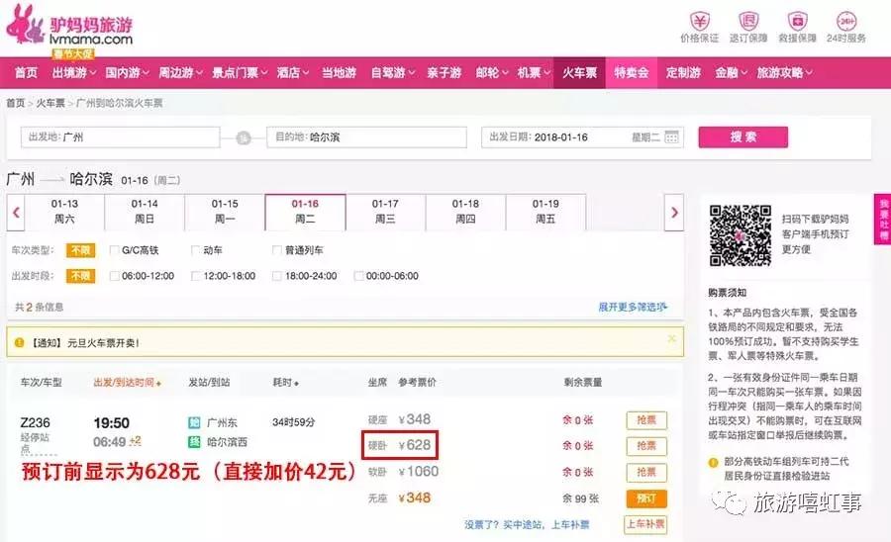
Task: Show later dates with right arrow
Action: [x=674, y=213]
